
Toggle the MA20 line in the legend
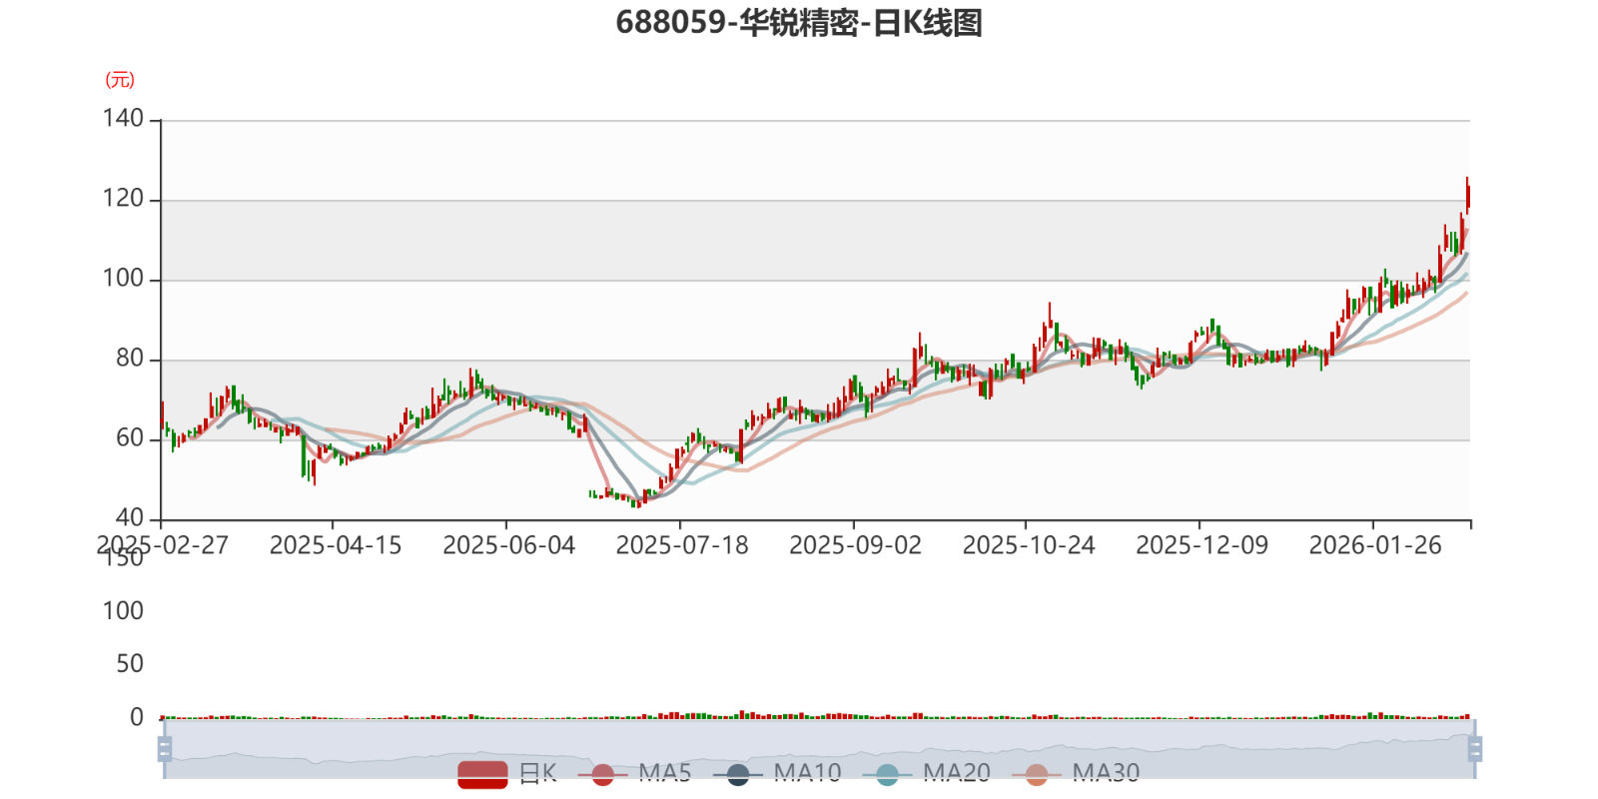tap(926, 773)
